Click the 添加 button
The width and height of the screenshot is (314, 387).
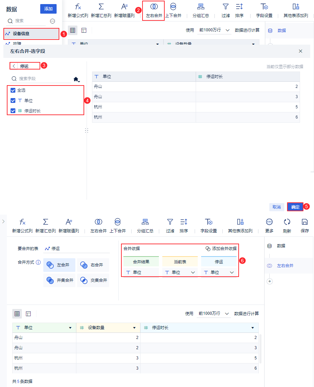click(x=48, y=9)
